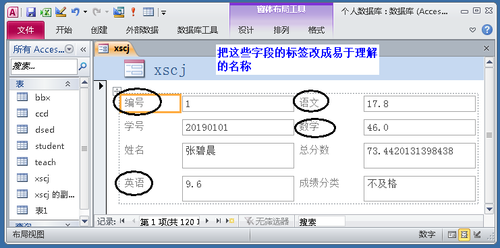Screen dimensions: 500x248
Task: Go to first record button
Action: coord(122,221)
